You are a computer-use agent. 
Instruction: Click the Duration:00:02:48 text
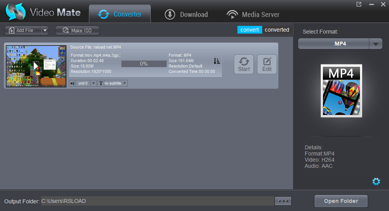(x=87, y=61)
